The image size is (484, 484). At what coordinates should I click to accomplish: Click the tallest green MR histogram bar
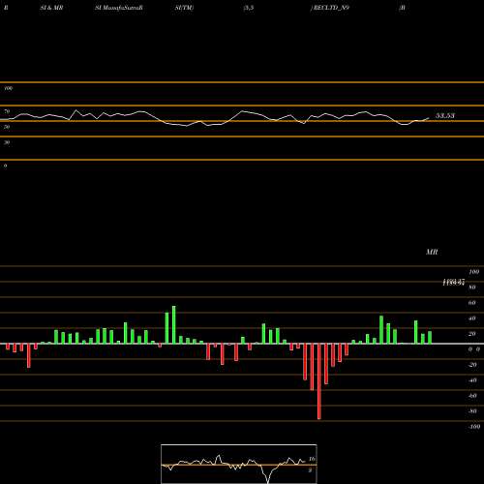174,324
